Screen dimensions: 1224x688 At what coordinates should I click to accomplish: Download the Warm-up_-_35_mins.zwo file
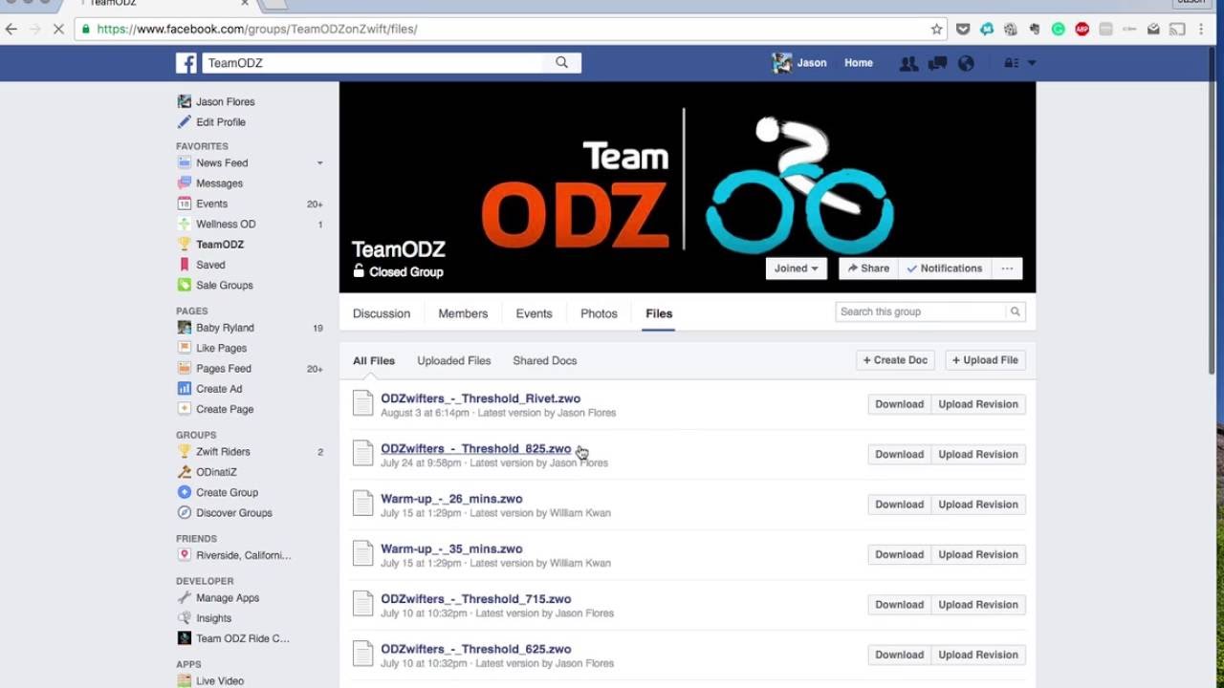(899, 555)
